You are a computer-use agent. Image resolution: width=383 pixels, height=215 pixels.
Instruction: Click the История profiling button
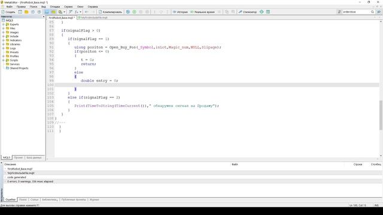pyautogui.click(x=180, y=12)
